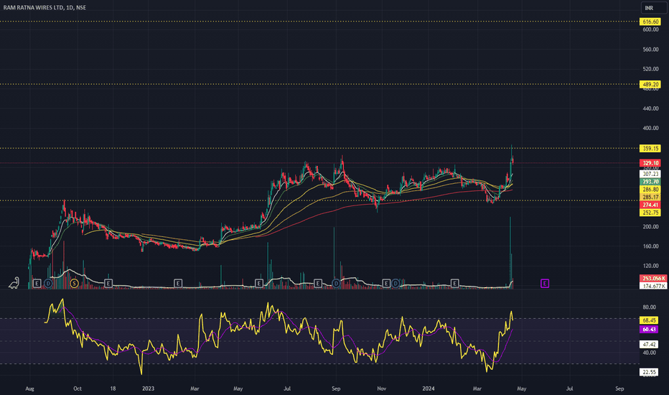Click the yellow 286.80 moving average label
Viewport: 669px width, 395px height.
650,189
